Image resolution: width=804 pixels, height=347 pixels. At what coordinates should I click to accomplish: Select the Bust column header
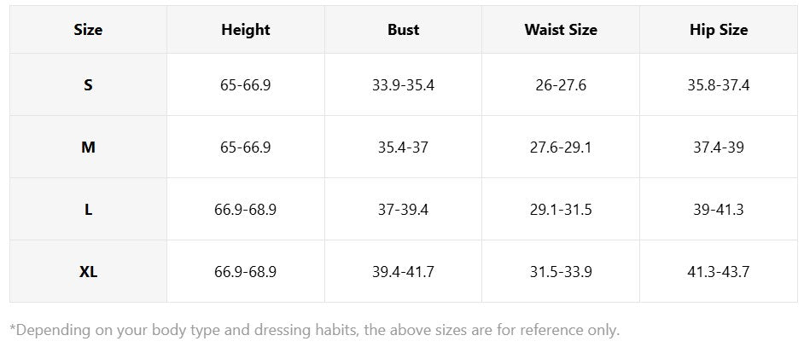403,30
